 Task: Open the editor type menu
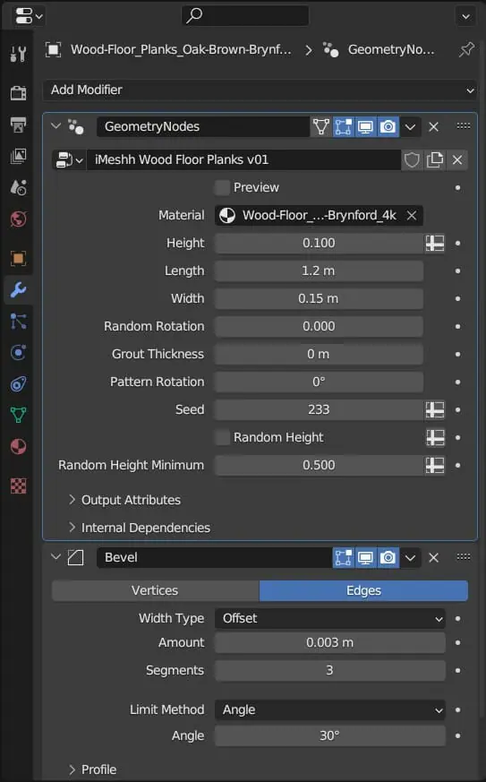point(28,16)
